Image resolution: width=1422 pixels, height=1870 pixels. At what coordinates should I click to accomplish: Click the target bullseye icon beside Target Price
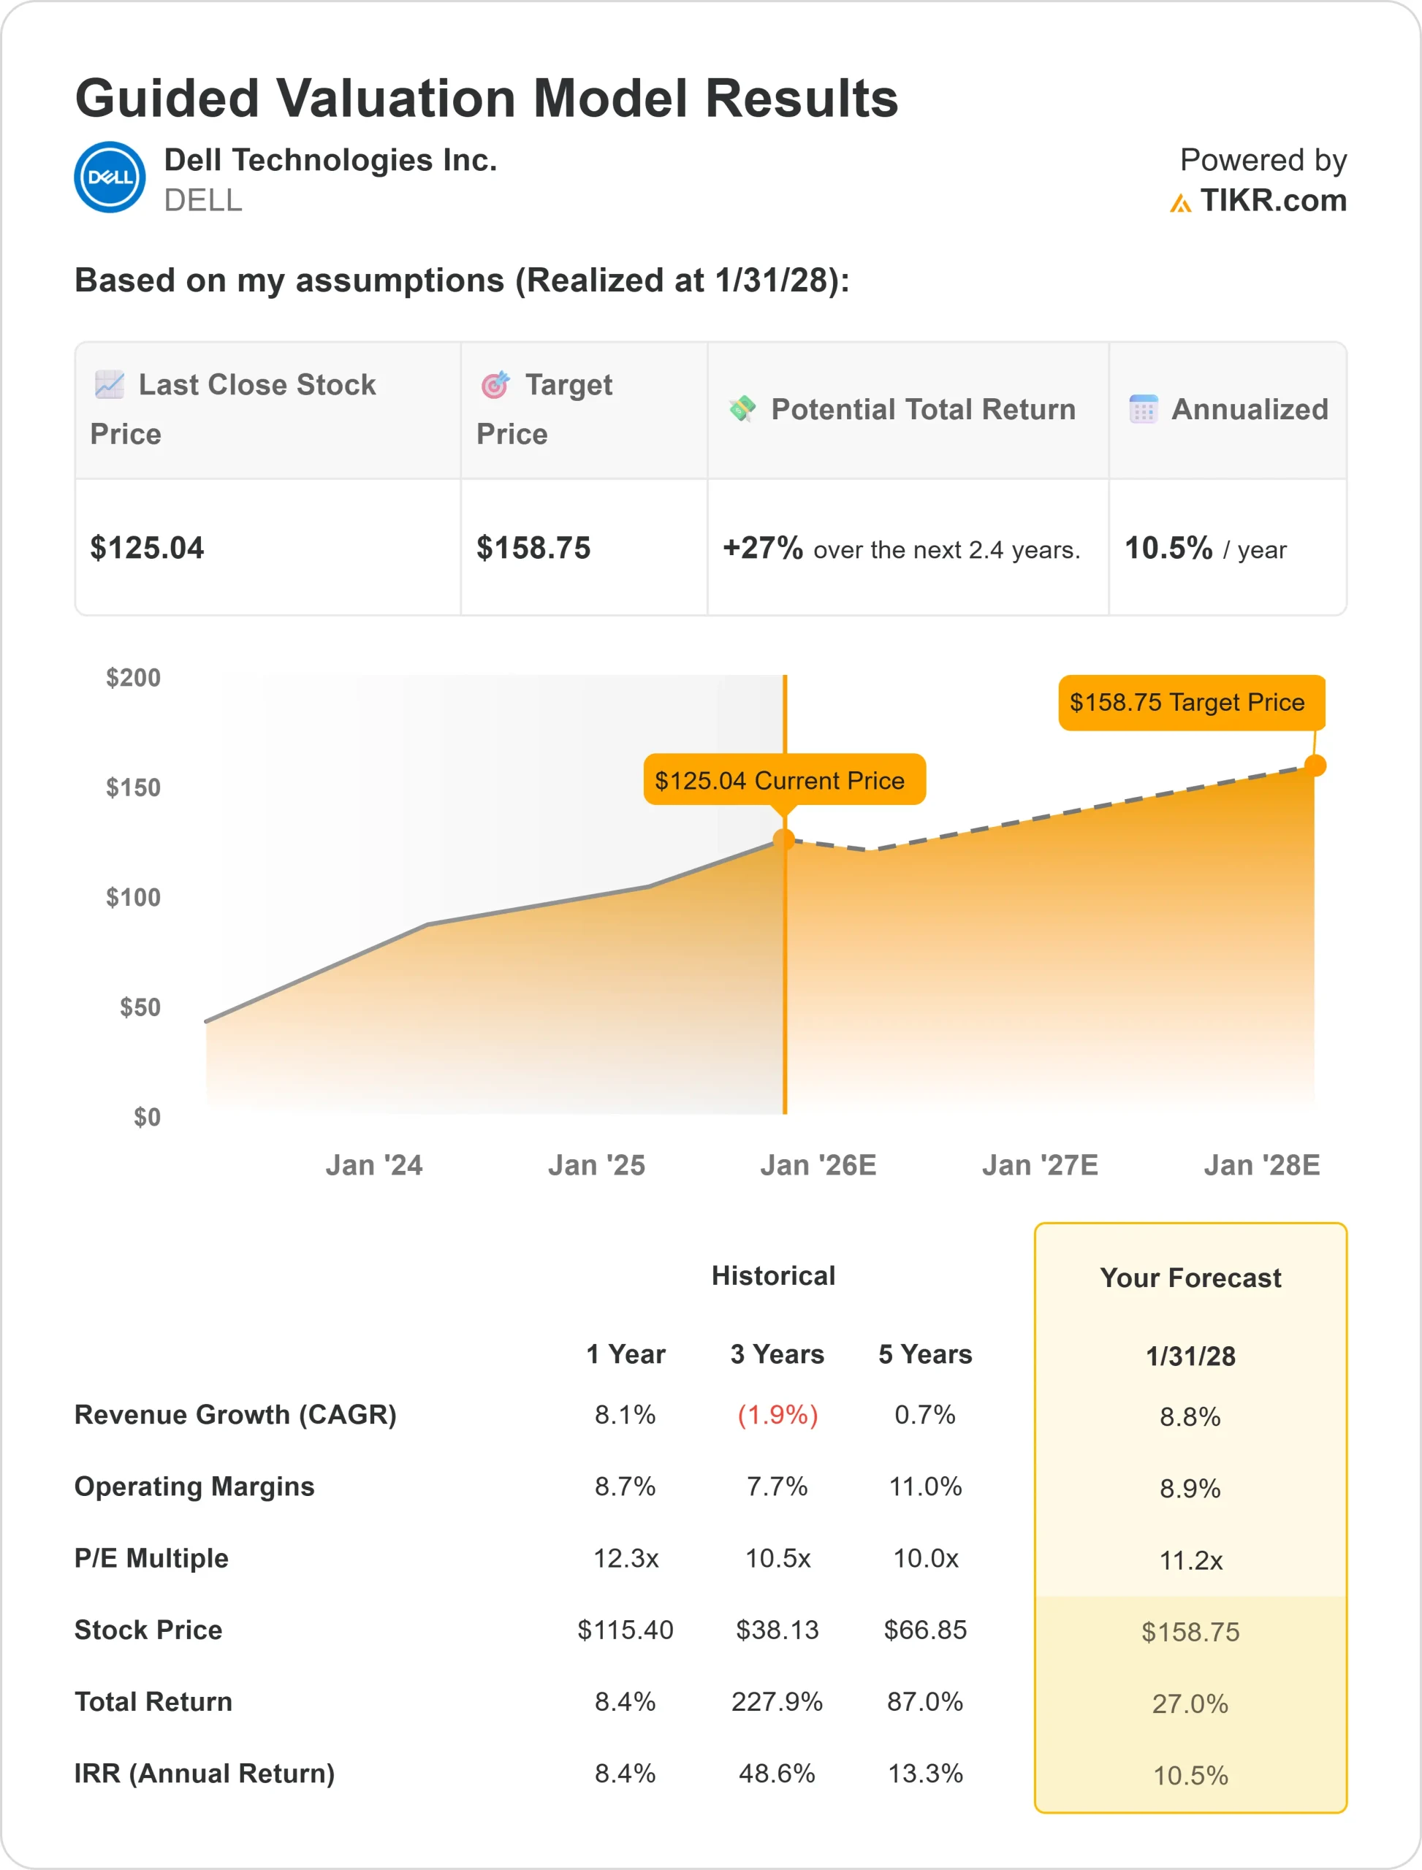496,384
